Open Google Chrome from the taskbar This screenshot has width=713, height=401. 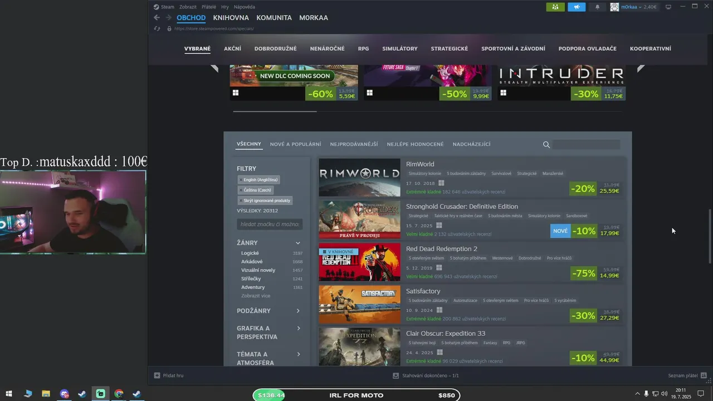tap(119, 394)
